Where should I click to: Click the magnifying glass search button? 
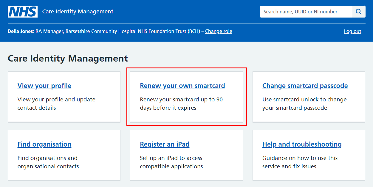[x=359, y=12]
